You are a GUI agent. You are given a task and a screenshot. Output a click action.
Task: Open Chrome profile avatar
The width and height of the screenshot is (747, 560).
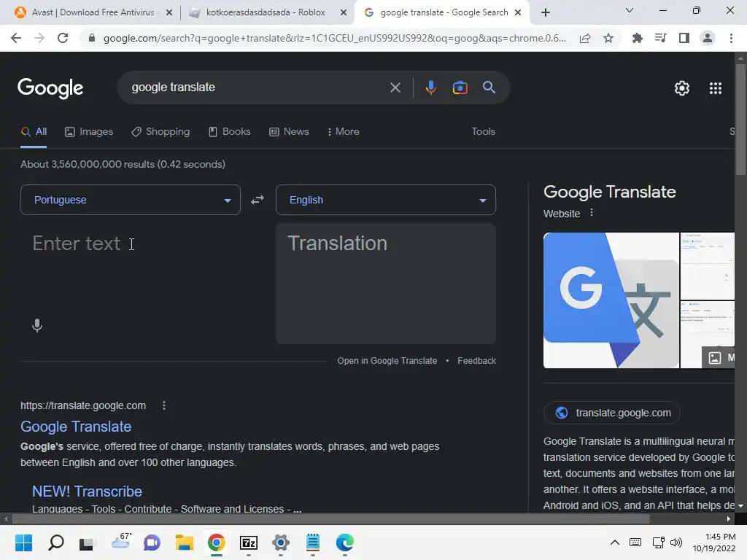708,38
